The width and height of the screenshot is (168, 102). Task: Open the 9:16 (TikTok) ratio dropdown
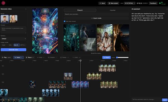(130, 3)
